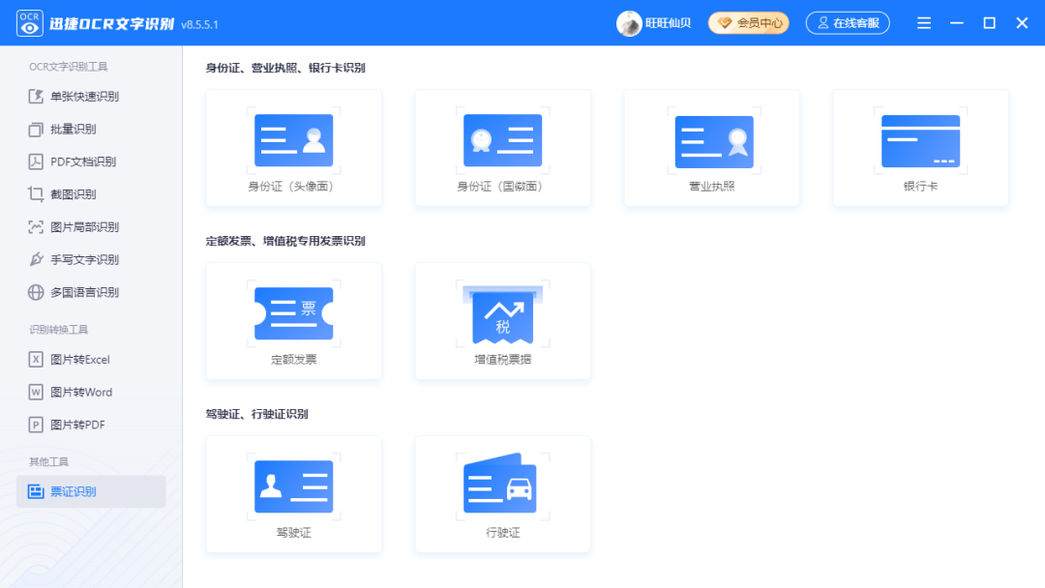The width and height of the screenshot is (1045, 588).
Task: Select the 增值税票据 VAT invoice option
Action: pyautogui.click(x=502, y=321)
